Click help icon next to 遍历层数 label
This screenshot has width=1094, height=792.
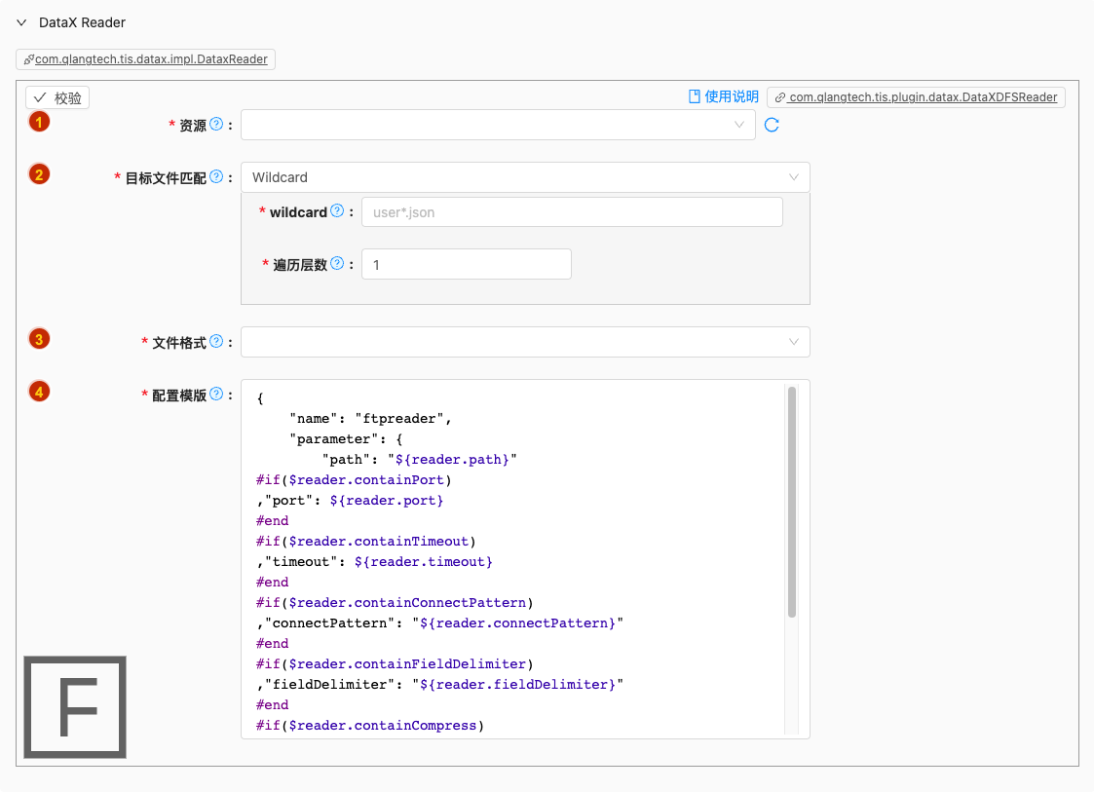point(337,263)
